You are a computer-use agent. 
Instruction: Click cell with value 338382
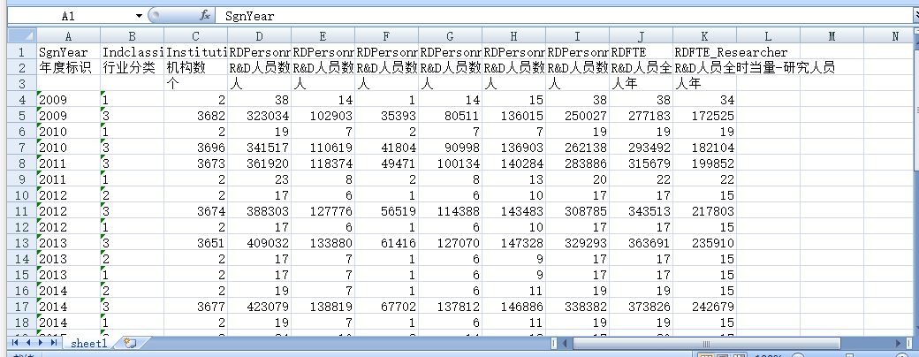(x=577, y=306)
